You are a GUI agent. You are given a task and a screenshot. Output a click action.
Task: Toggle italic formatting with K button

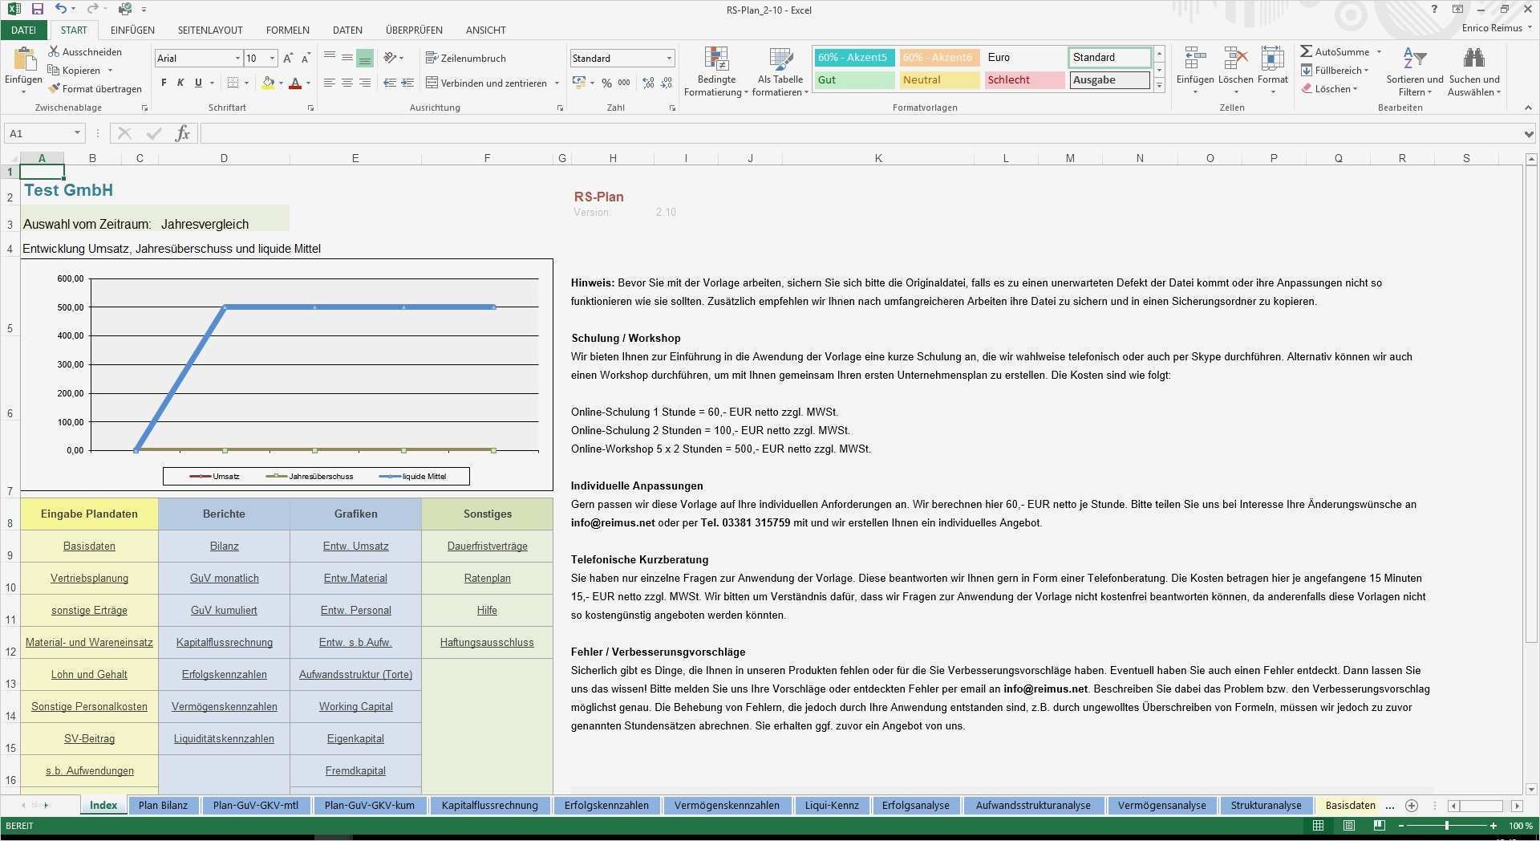[180, 83]
